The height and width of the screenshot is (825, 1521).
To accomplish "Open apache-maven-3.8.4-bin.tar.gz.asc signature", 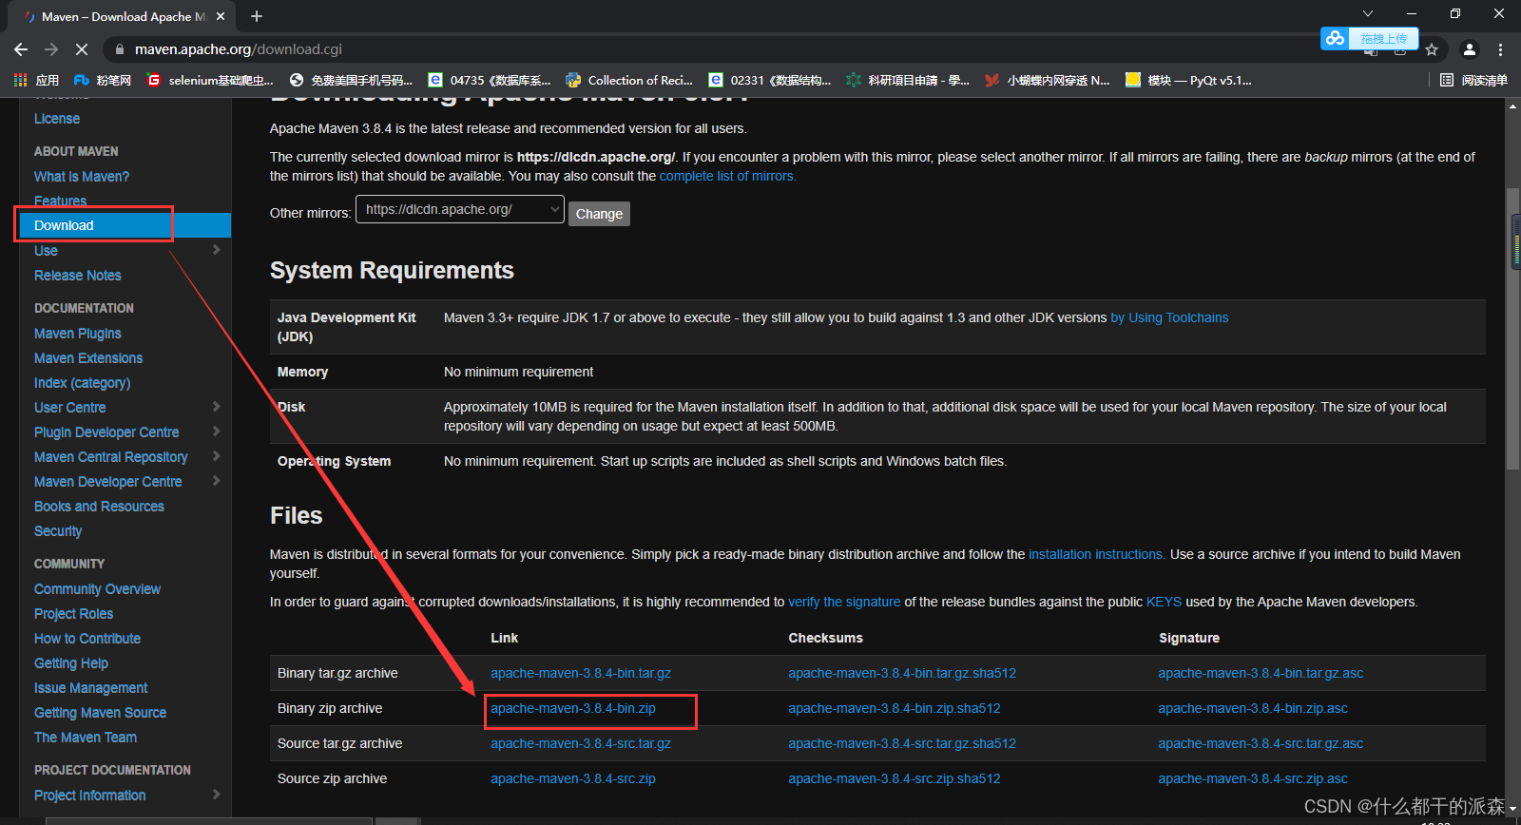I will pyautogui.click(x=1261, y=673).
